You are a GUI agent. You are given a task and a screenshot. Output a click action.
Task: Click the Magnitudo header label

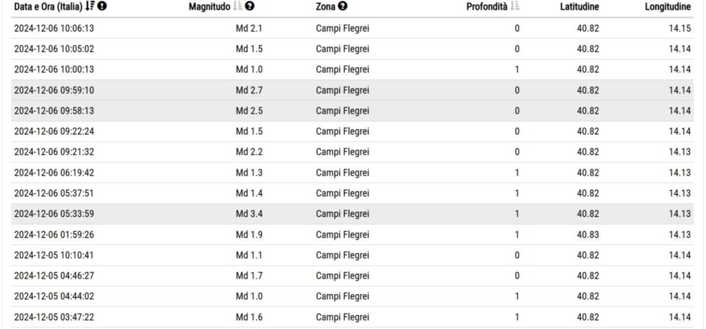pos(210,7)
